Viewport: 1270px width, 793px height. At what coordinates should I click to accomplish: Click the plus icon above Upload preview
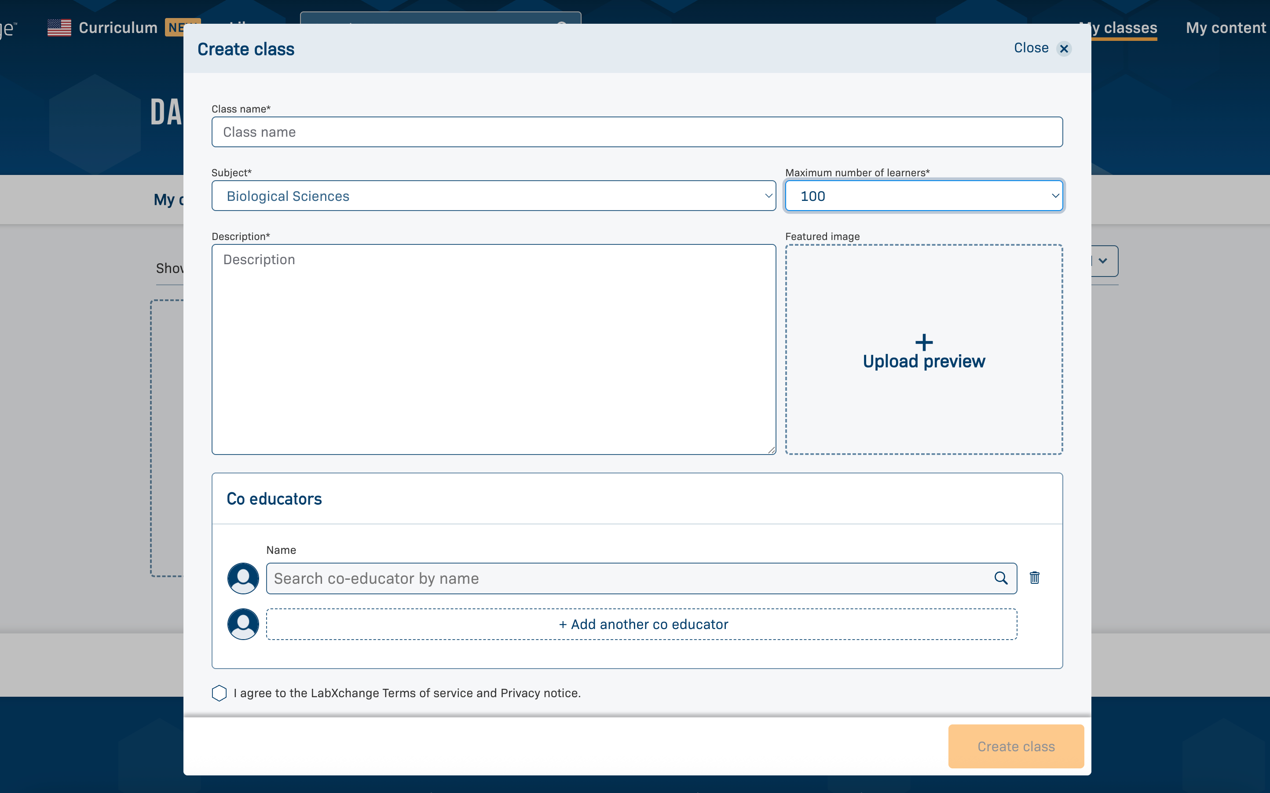(924, 342)
